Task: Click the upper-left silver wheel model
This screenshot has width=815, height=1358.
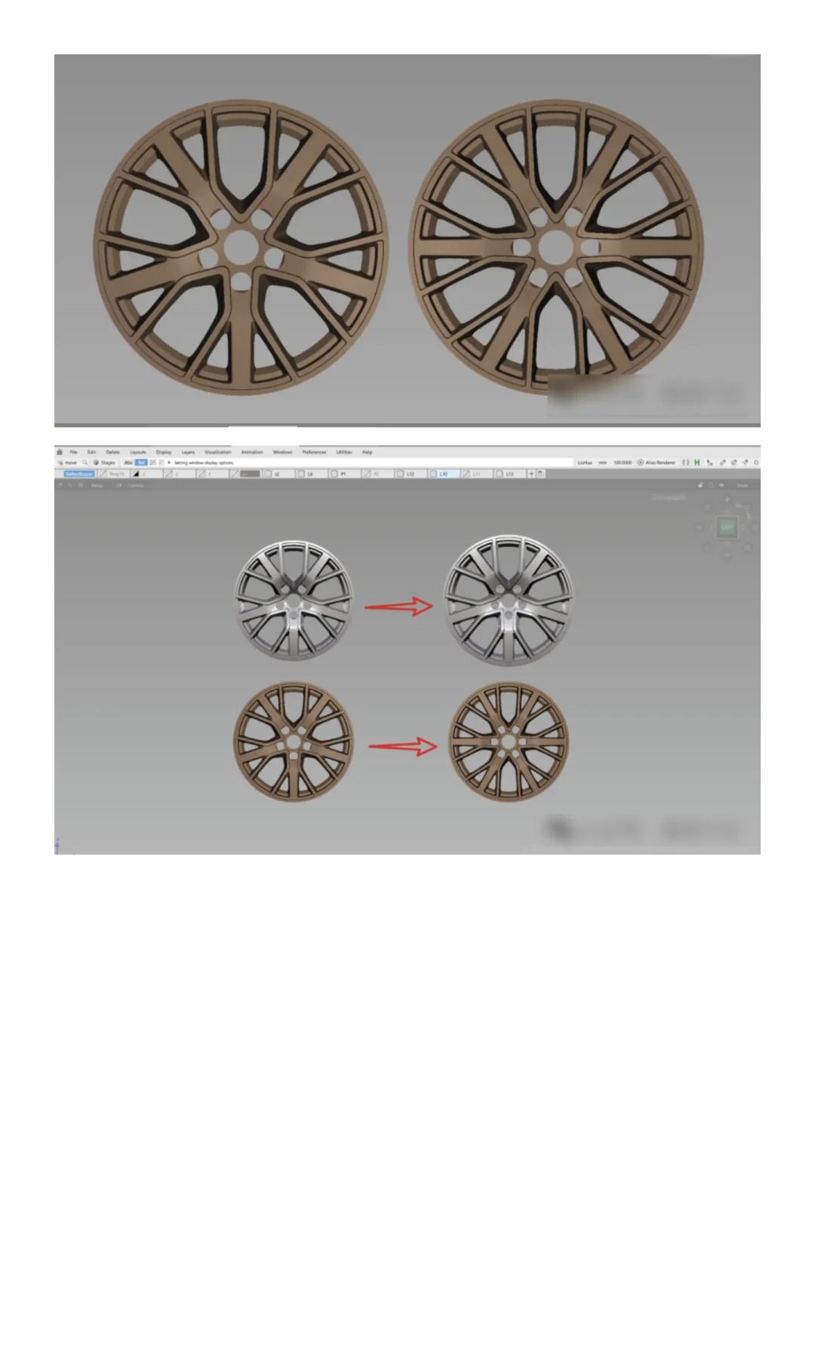Action: click(x=294, y=601)
